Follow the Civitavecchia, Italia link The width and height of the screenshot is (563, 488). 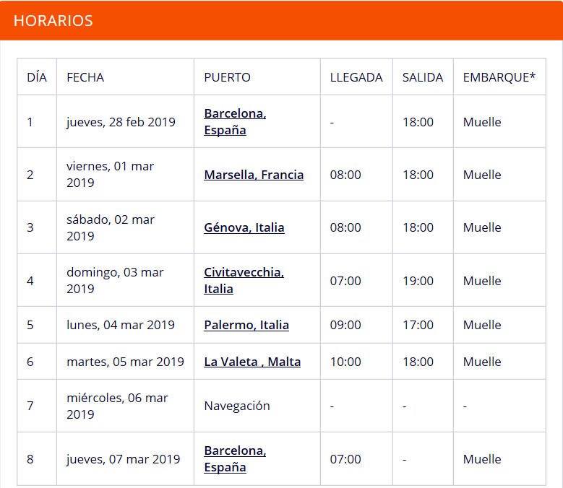point(244,280)
